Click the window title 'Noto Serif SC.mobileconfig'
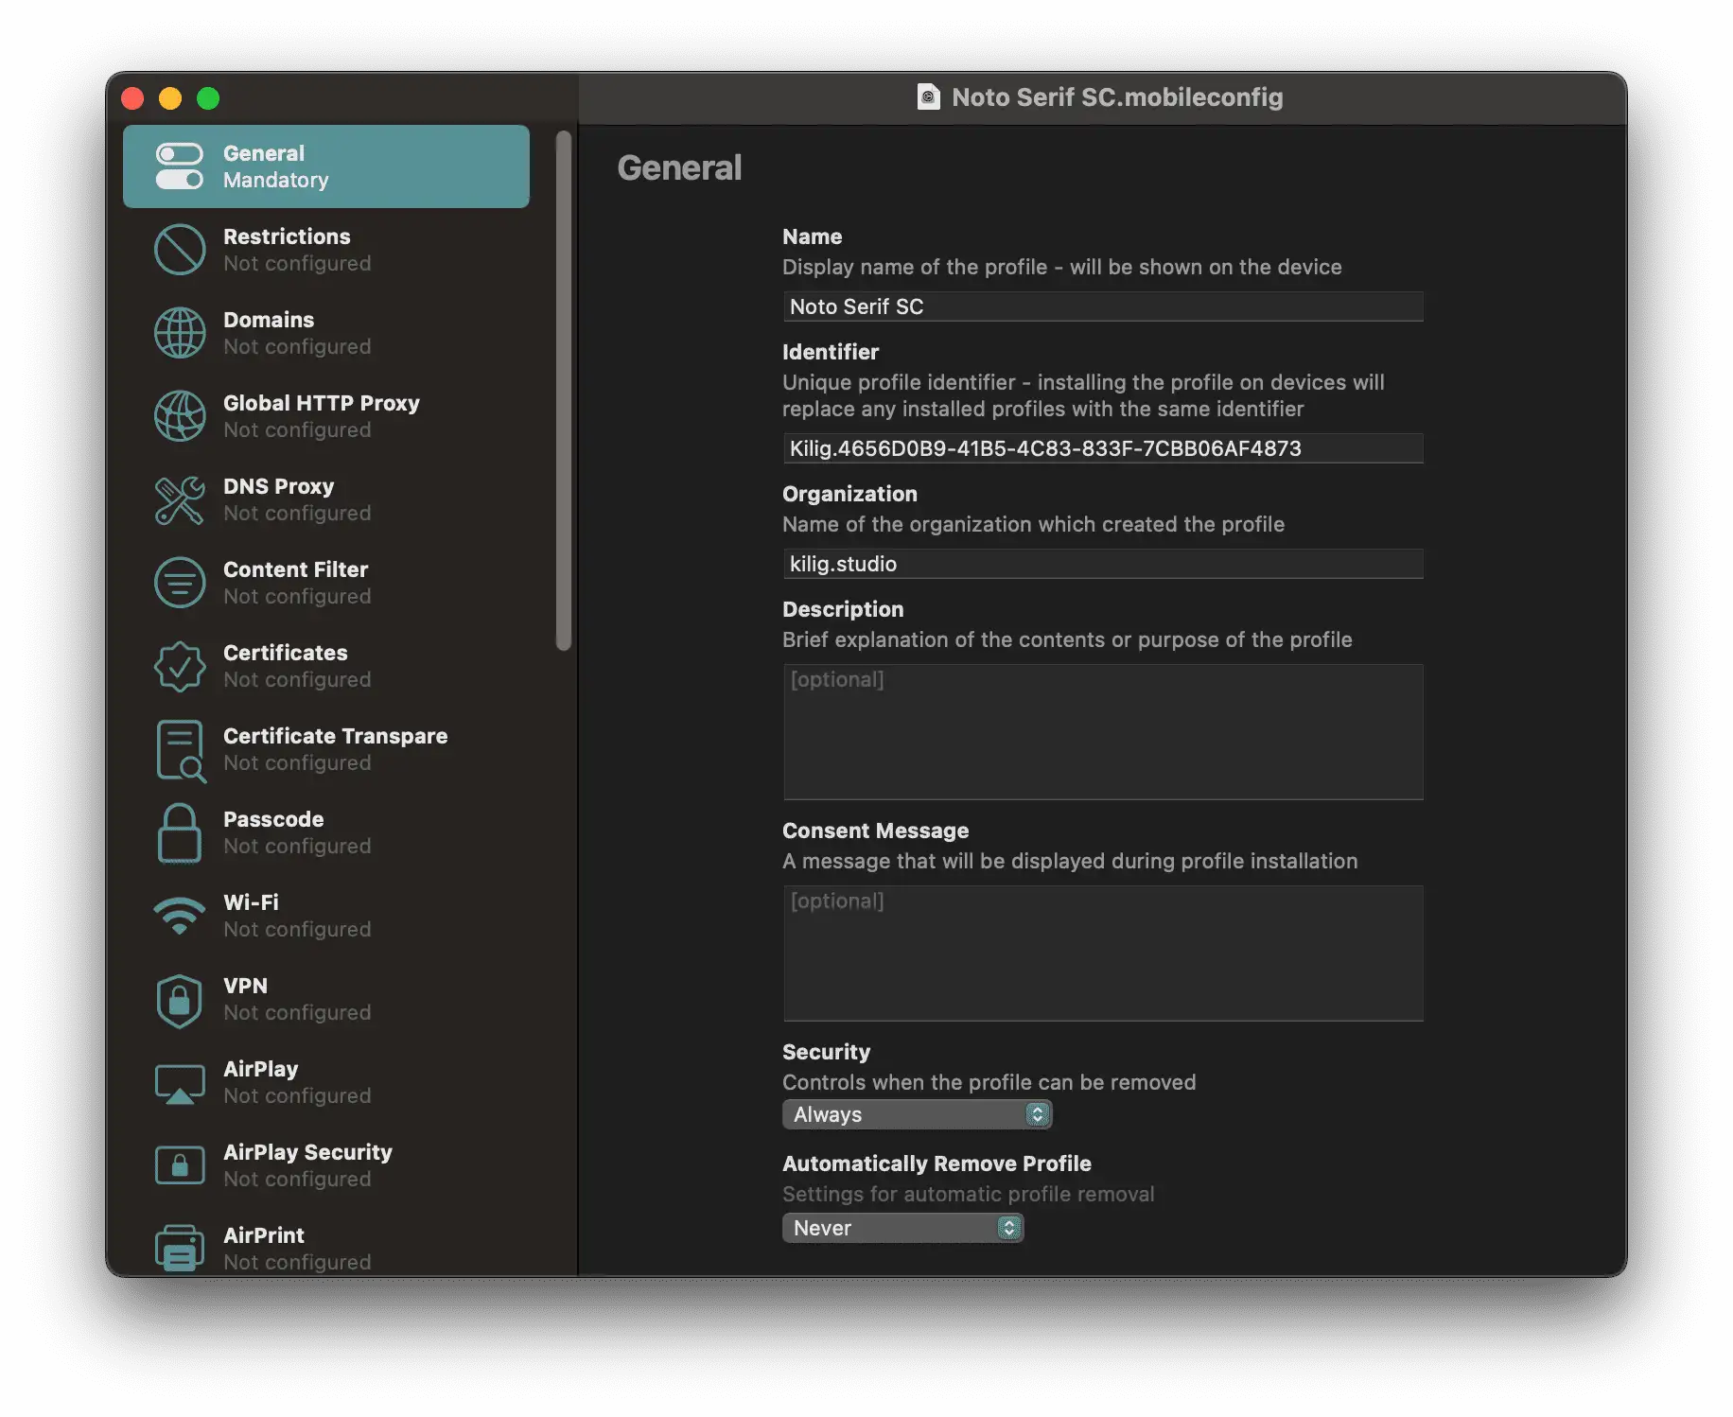1733x1417 pixels. point(1117,97)
